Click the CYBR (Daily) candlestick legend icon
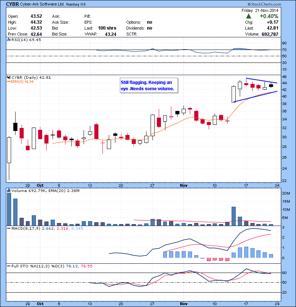This screenshot has height=307, width=296. pyautogui.click(x=9, y=77)
